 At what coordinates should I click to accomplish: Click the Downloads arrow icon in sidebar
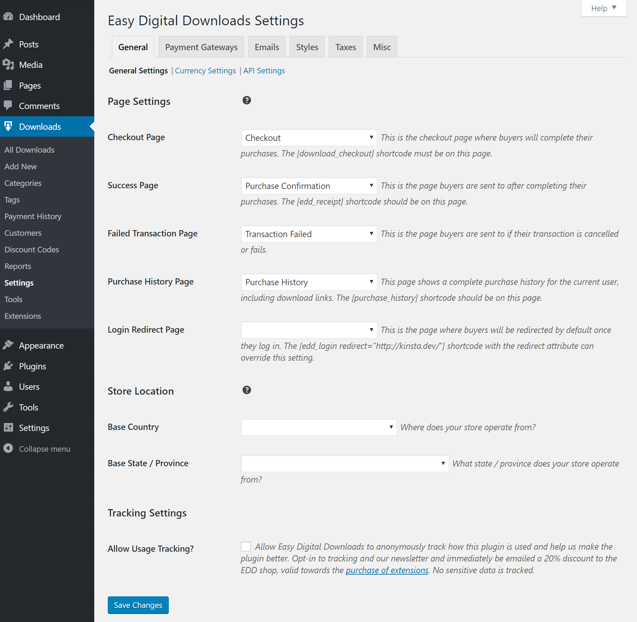tap(9, 127)
